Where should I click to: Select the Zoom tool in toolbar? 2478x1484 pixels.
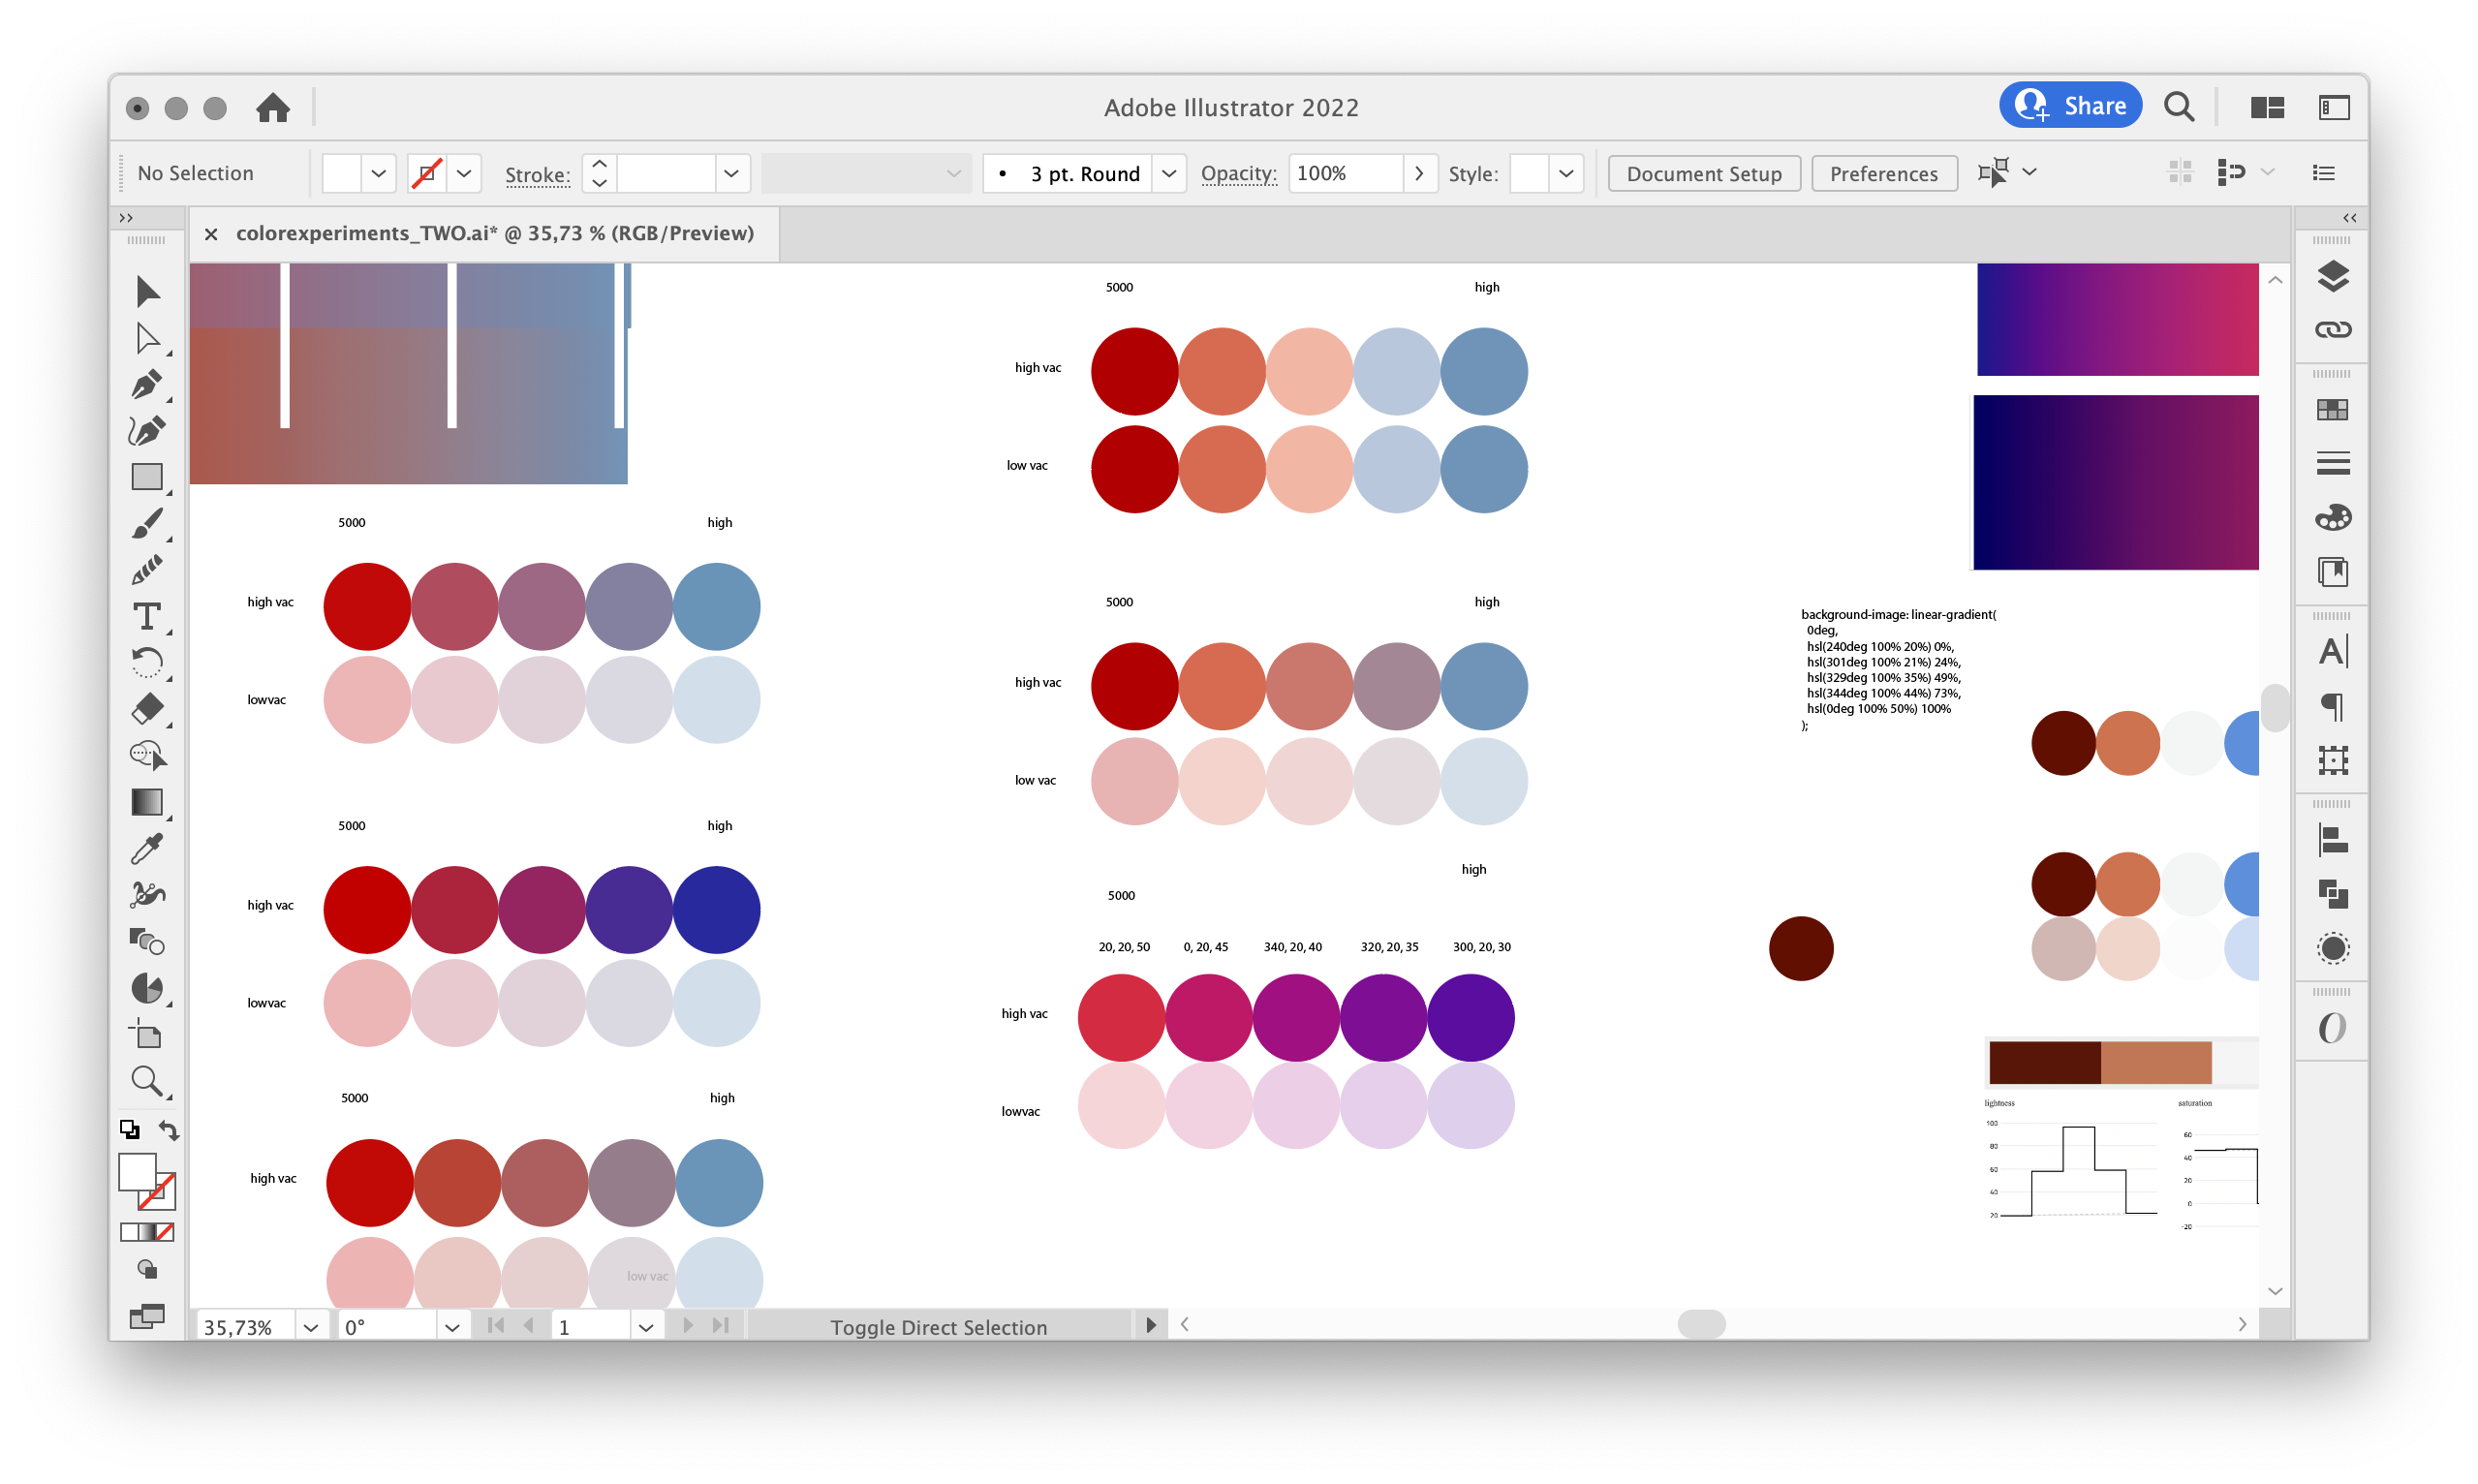pos(146,1080)
